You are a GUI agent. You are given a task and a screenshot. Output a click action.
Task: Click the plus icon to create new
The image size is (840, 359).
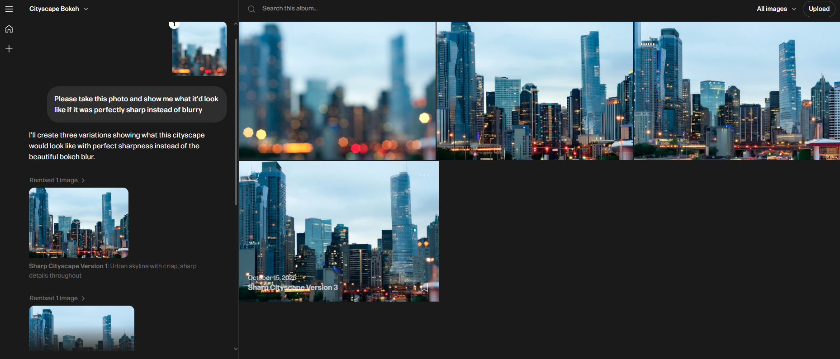click(9, 49)
